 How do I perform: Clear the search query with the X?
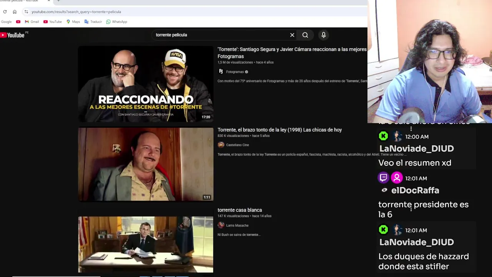[x=292, y=35]
